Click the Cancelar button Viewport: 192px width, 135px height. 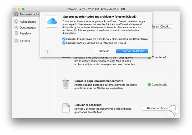coord(103,51)
